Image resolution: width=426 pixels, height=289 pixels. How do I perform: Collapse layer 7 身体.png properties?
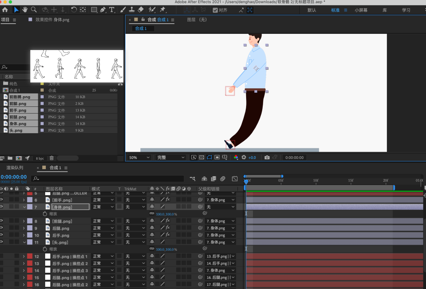(x=24, y=207)
